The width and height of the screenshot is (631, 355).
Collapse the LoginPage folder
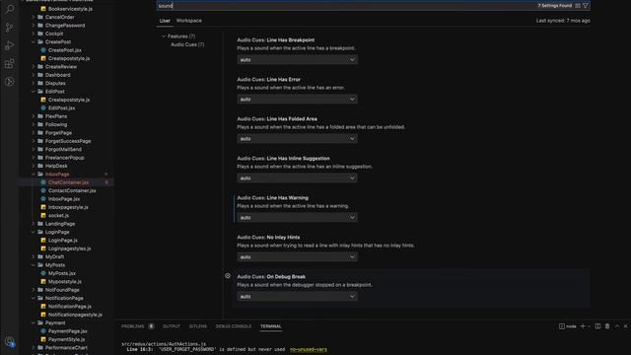[x=34, y=232]
